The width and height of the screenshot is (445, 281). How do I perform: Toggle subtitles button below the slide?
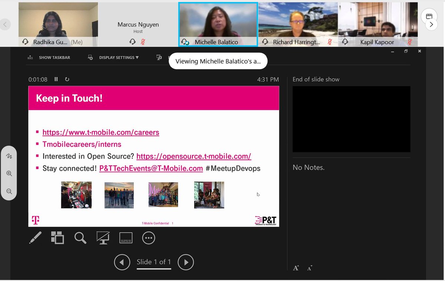pos(126,238)
